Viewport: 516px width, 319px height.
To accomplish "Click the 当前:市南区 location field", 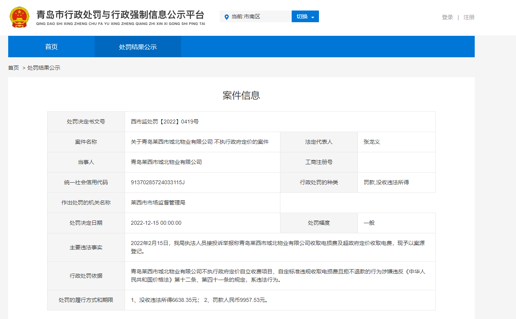I will (249, 16).
